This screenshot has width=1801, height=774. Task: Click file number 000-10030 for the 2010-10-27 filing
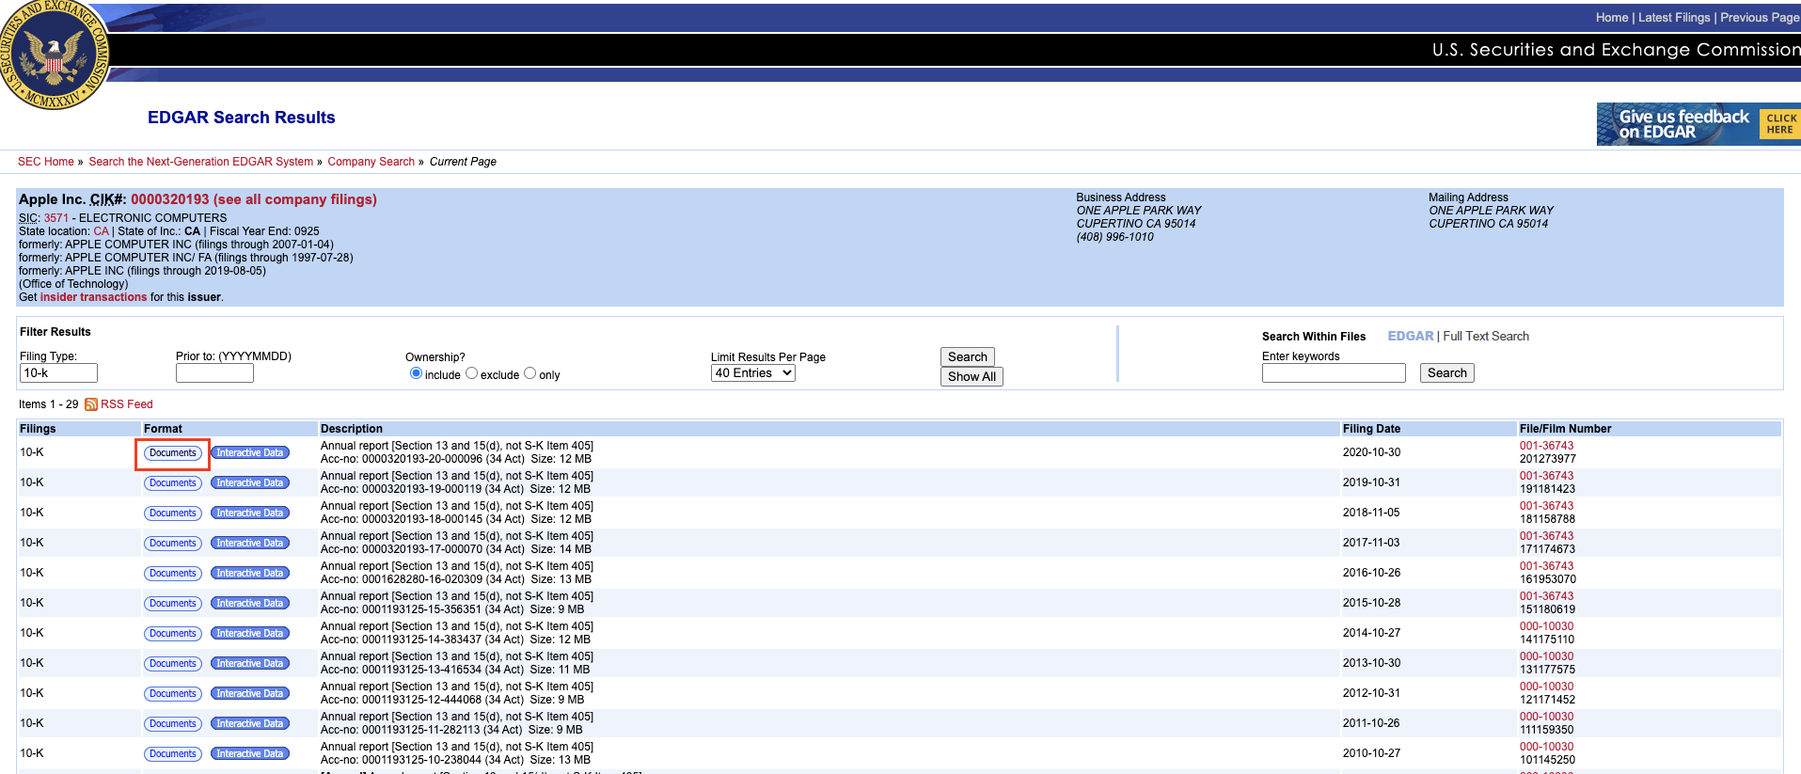pyautogui.click(x=1546, y=747)
